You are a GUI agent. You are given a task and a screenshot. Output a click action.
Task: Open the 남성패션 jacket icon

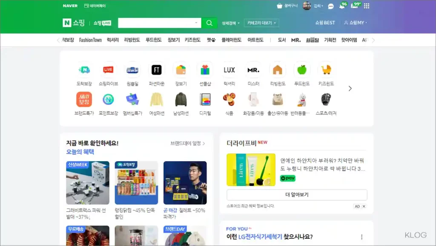[x=181, y=99]
